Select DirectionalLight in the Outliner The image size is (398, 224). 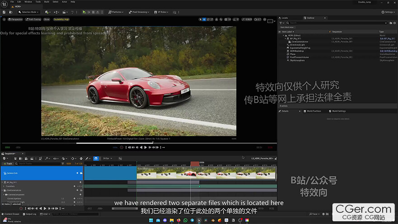[x=297, y=45]
